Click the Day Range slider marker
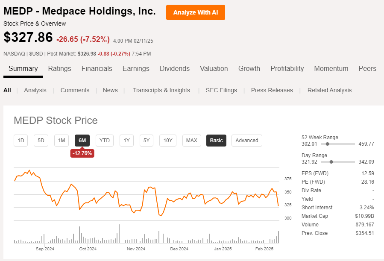This screenshot has width=384, height=261. pos(331,162)
